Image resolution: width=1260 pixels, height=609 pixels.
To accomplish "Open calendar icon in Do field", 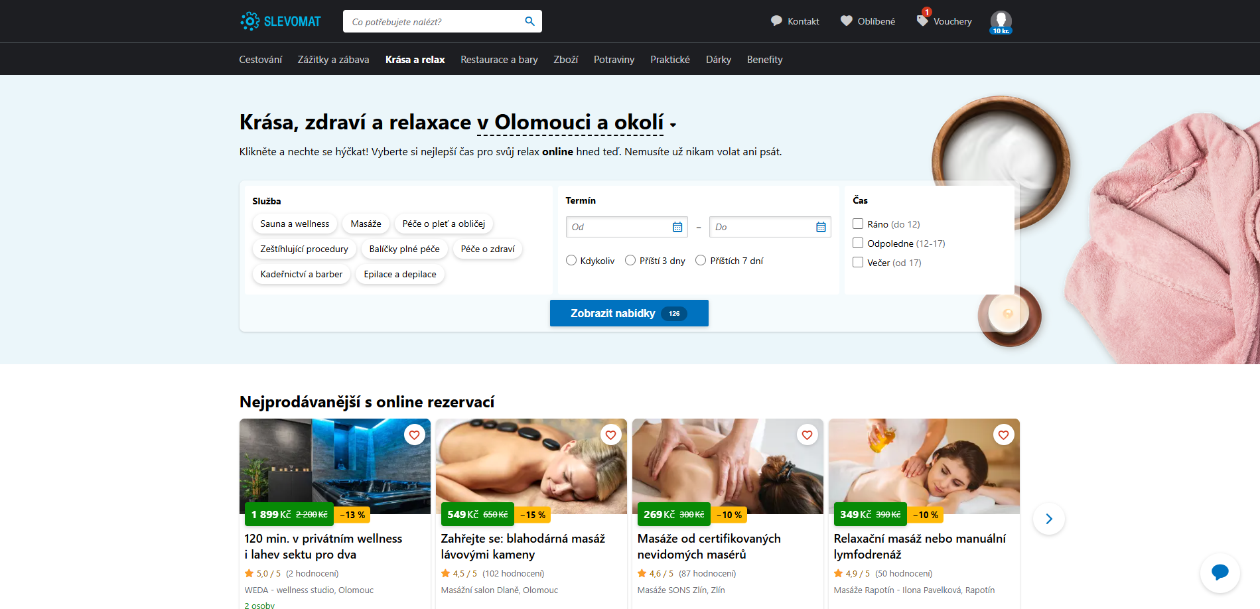I will (821, 227).
